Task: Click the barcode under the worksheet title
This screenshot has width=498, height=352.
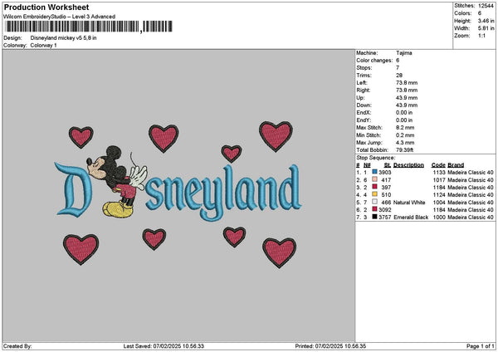Action: coord(89,27)
